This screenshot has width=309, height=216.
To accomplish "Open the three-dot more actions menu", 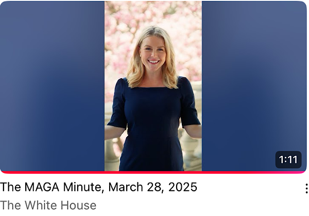I will tap(306, 188).
